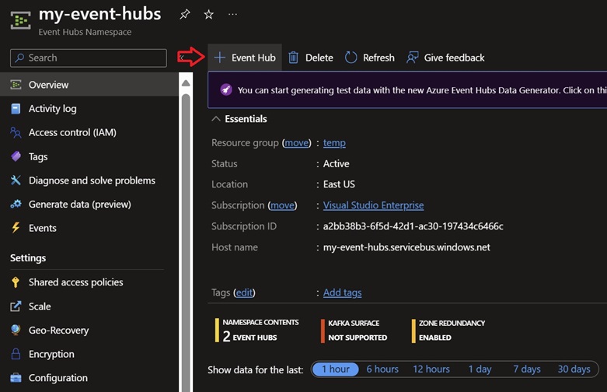
Task: Open the Overview menu item
Action: pos(89,85)
